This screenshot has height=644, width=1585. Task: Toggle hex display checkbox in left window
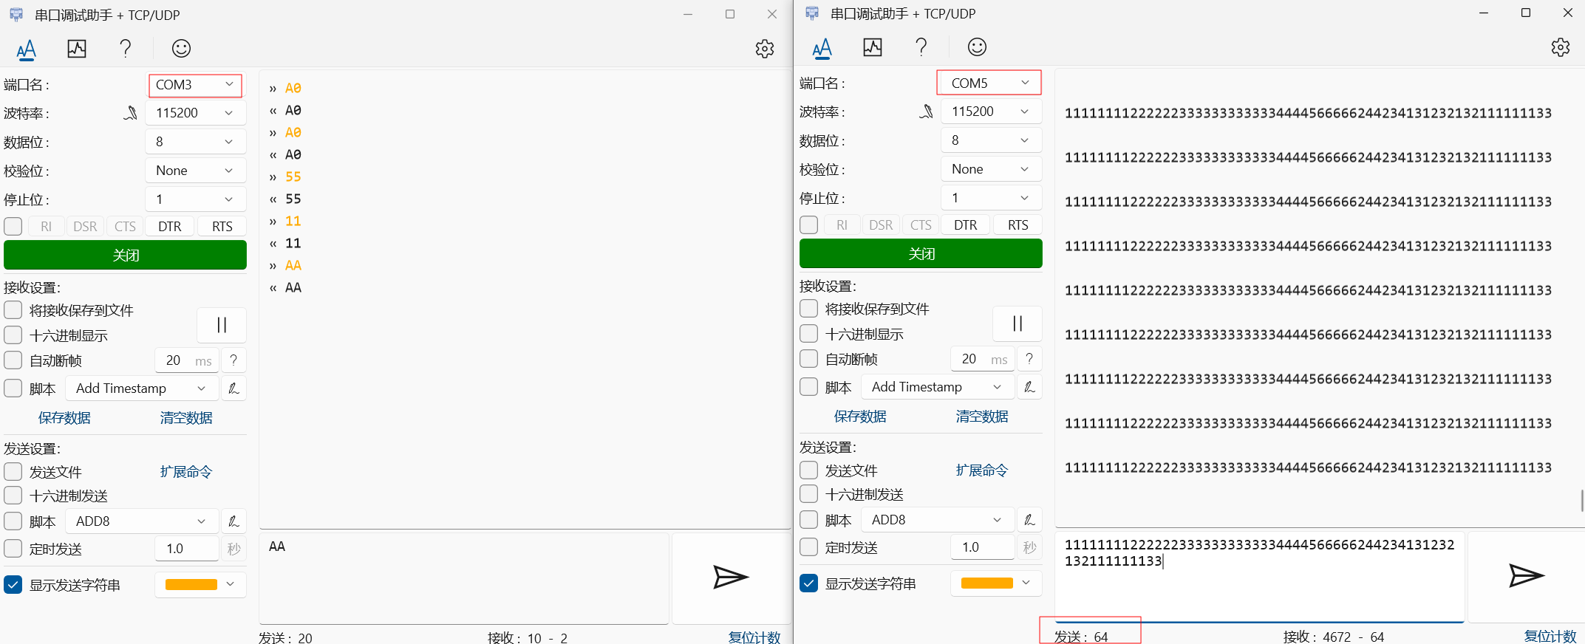pos(13,335)
